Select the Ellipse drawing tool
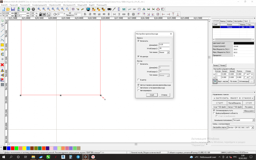Screen dimensions: 256x160 [x=2, y=50]
